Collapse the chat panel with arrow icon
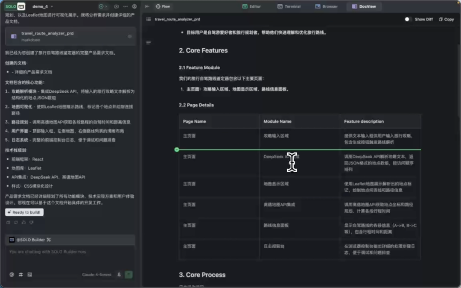This screenshot has height=288, width=461. click(147, 6)
